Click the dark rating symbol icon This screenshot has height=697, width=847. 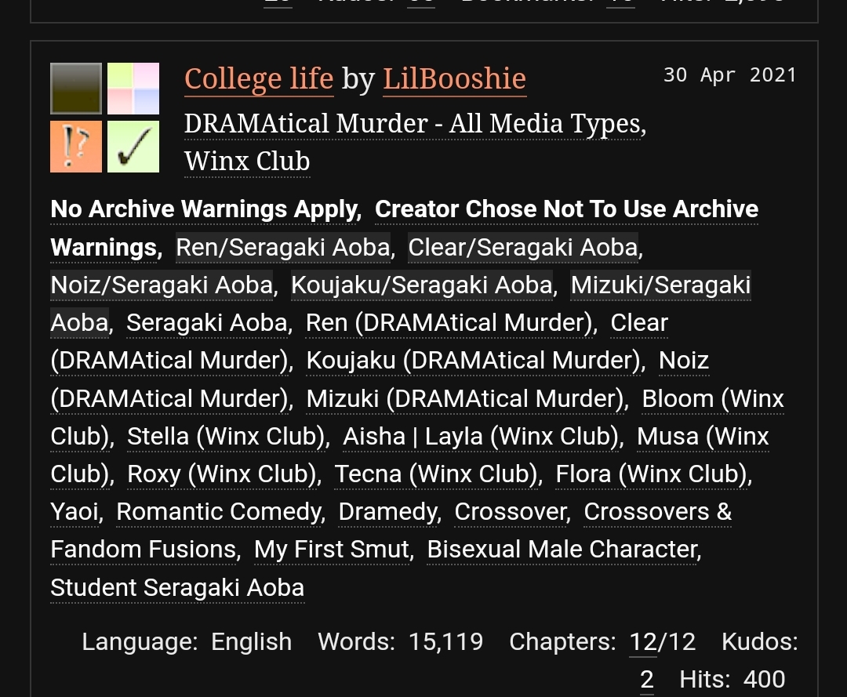coord(76,89)
